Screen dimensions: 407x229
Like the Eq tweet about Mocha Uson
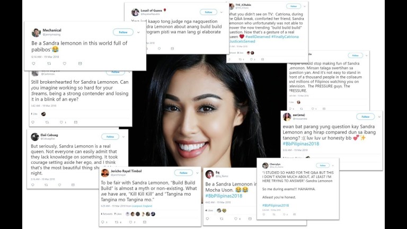click(x=236, y=218)
